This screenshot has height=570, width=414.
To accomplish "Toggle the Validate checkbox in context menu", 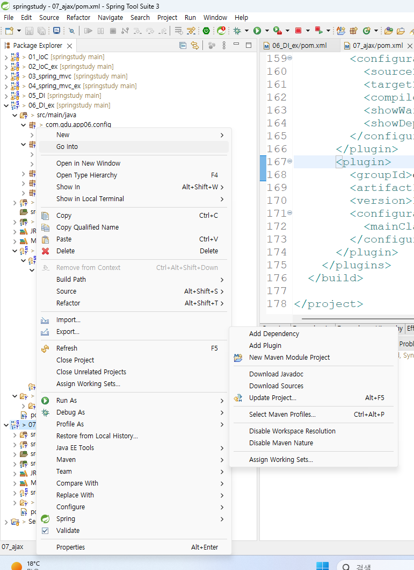I will click(x=45, y=531).
